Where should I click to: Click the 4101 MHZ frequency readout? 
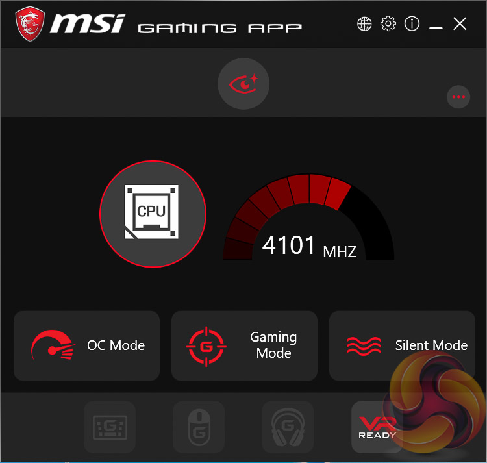click(x=309, y=245)
